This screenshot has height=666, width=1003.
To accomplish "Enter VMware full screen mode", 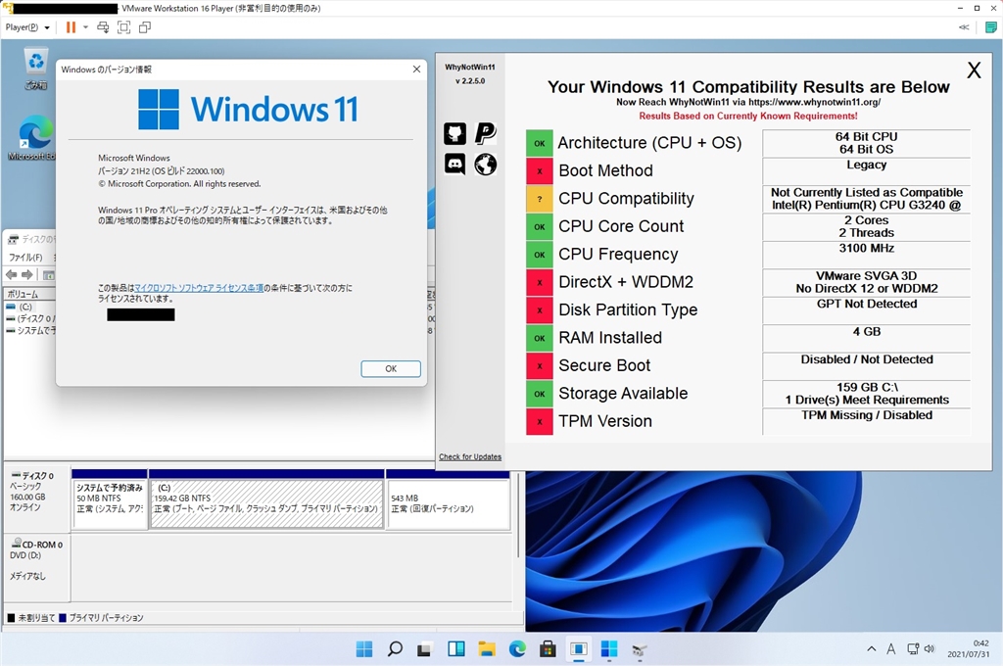I will pos(124,27).
